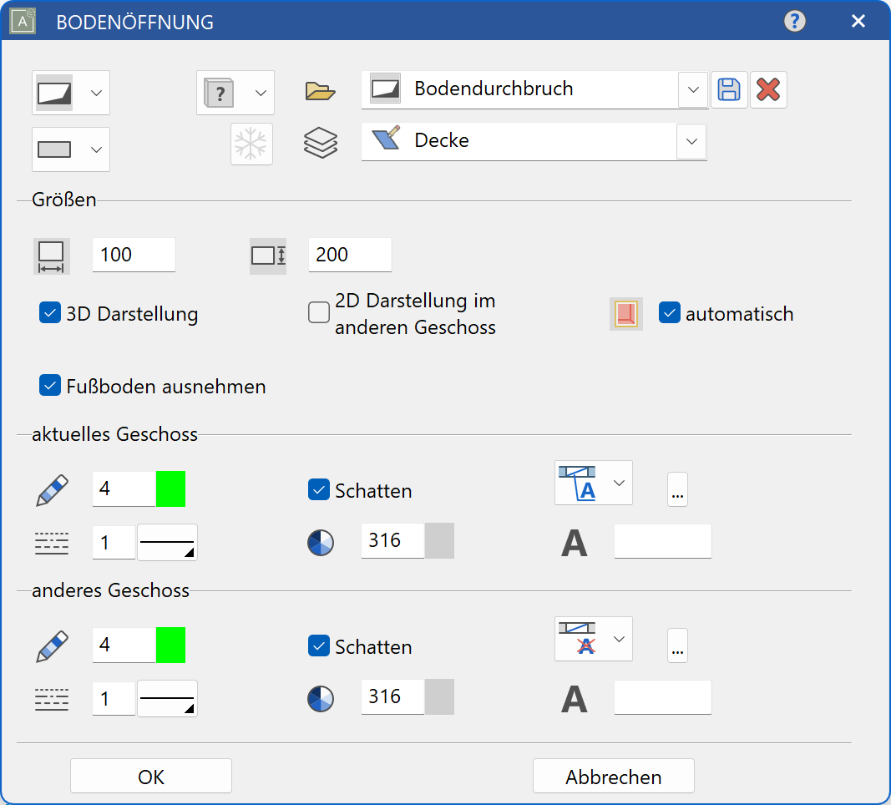Pick green pen color in anderes Geschoss

coord(170,645)
